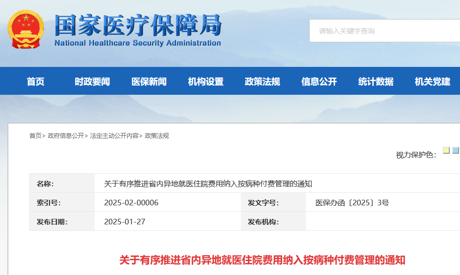This screenshot has width=460, height=275.
Task: Click the red article headline
Action: pyautogui.click(x=262, y=260)
